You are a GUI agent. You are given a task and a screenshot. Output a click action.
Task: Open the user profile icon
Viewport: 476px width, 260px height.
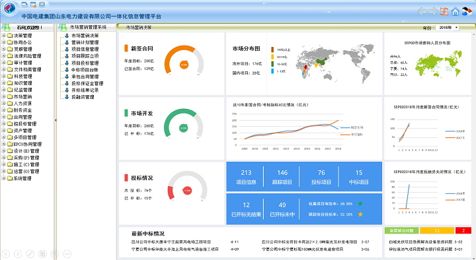click(467, 11)
